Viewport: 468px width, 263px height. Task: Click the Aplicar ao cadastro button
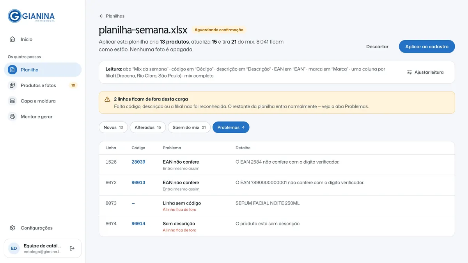427,46
